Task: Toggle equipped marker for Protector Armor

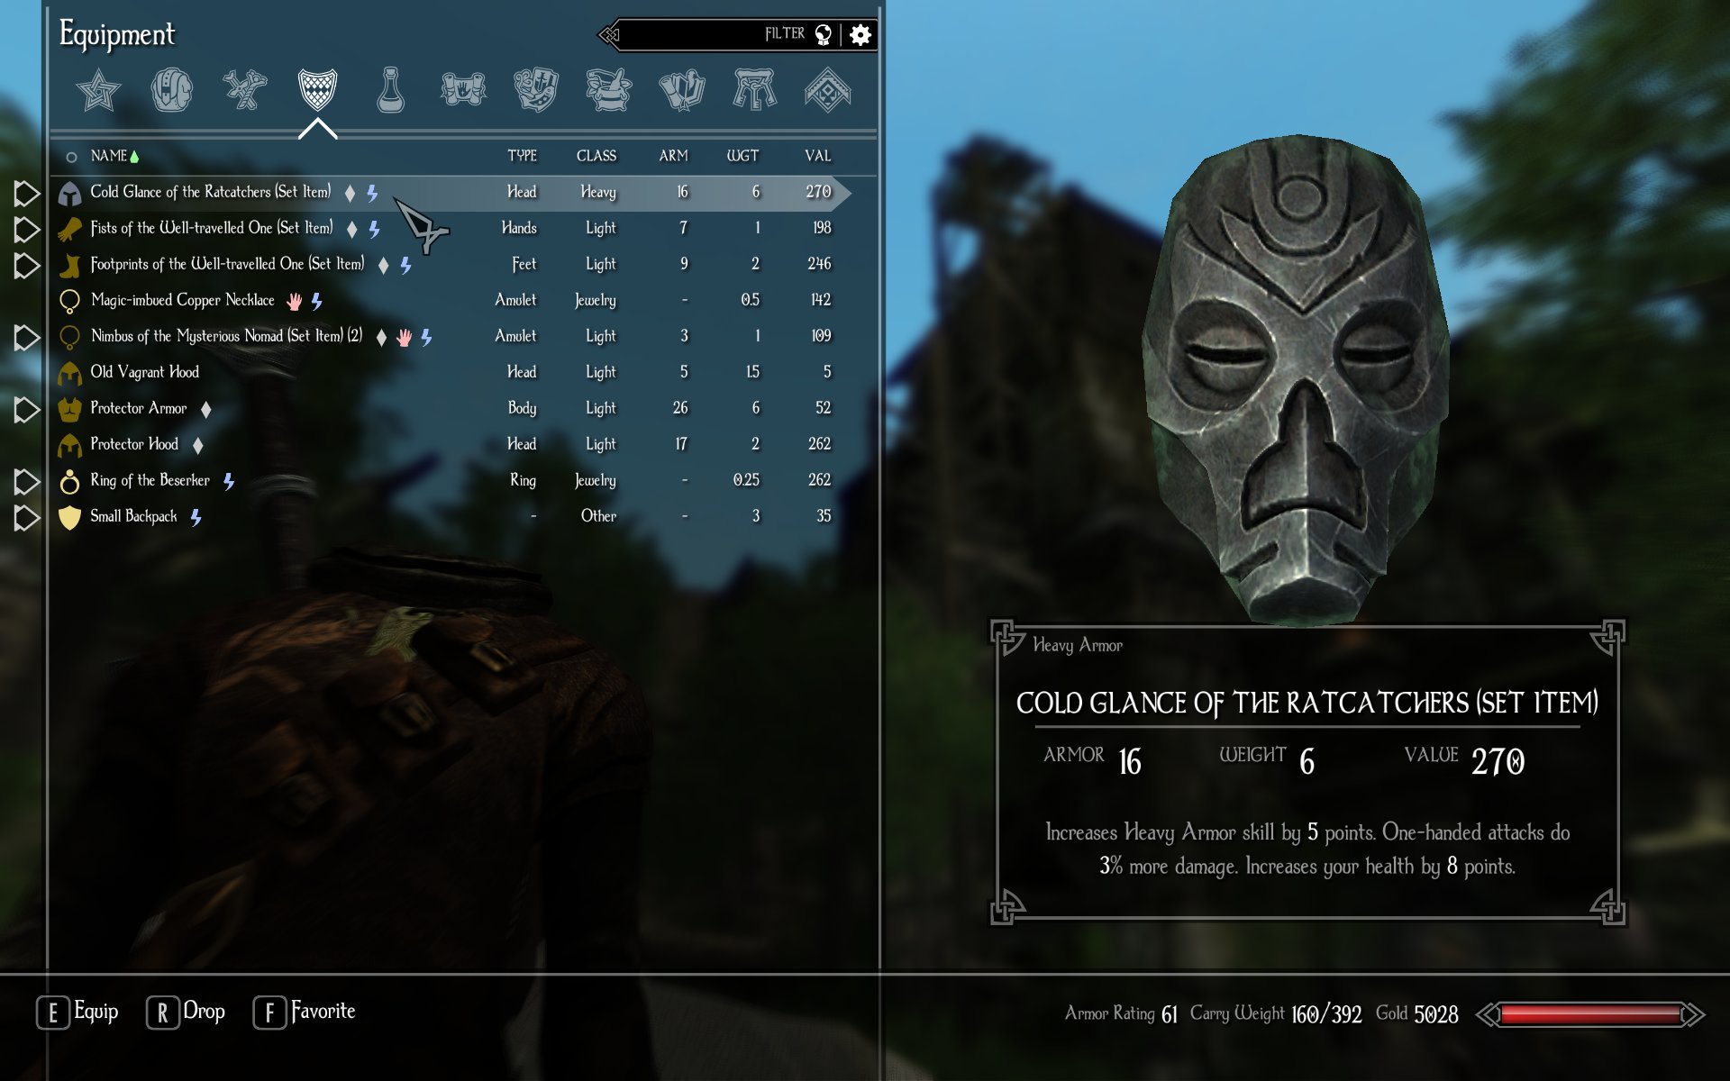Action: 27,410
